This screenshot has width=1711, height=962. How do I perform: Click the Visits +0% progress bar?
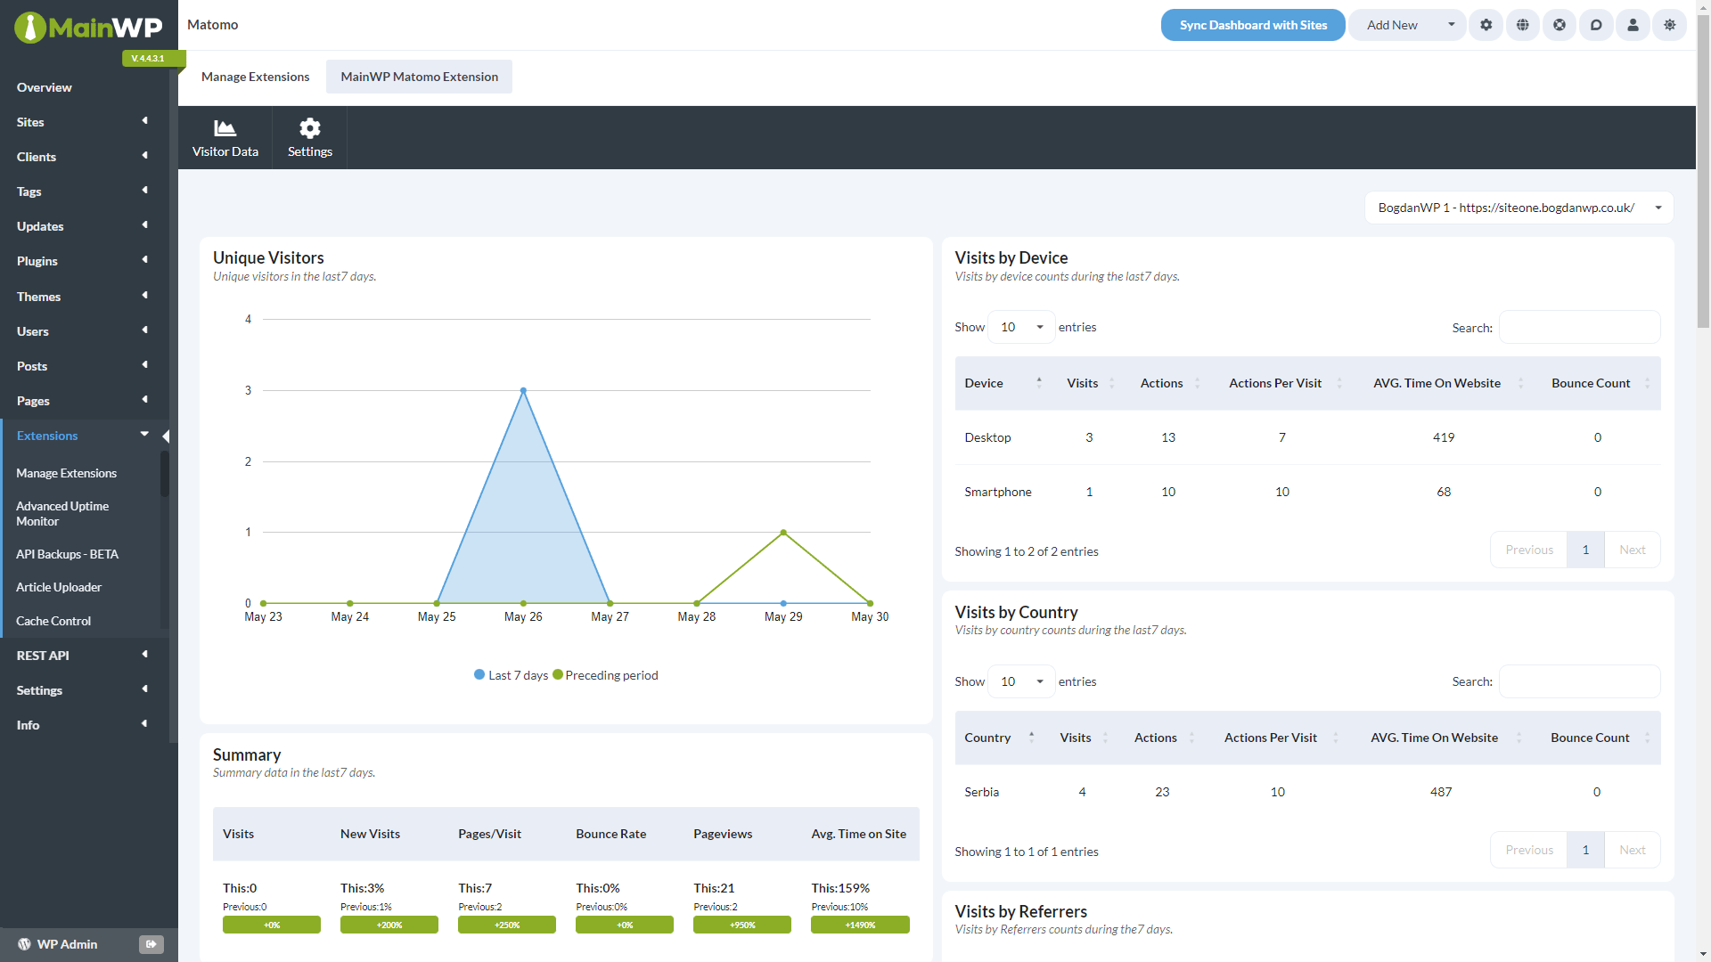pos(272,925)
